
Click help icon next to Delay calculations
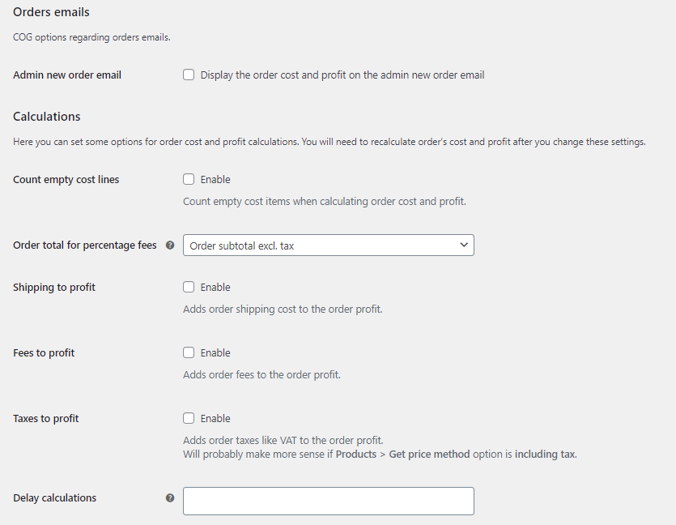(170, 497)
